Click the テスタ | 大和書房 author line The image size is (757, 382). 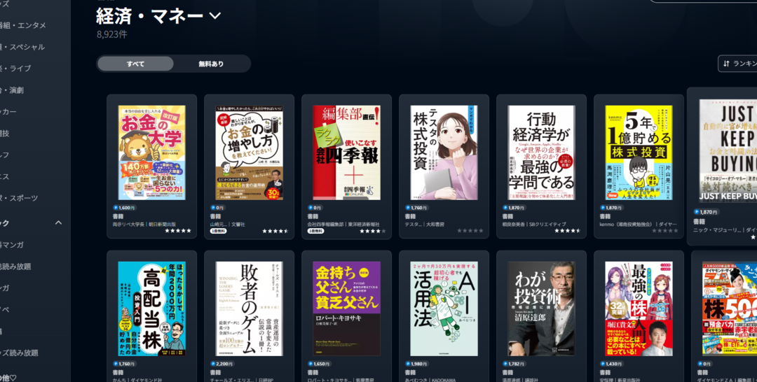coord(425,225)
